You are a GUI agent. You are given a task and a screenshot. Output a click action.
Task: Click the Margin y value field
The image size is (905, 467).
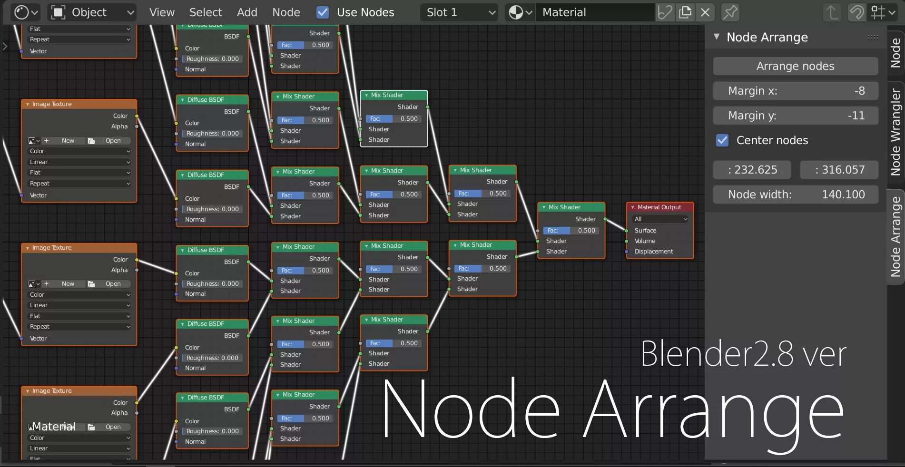pos(796,116)
